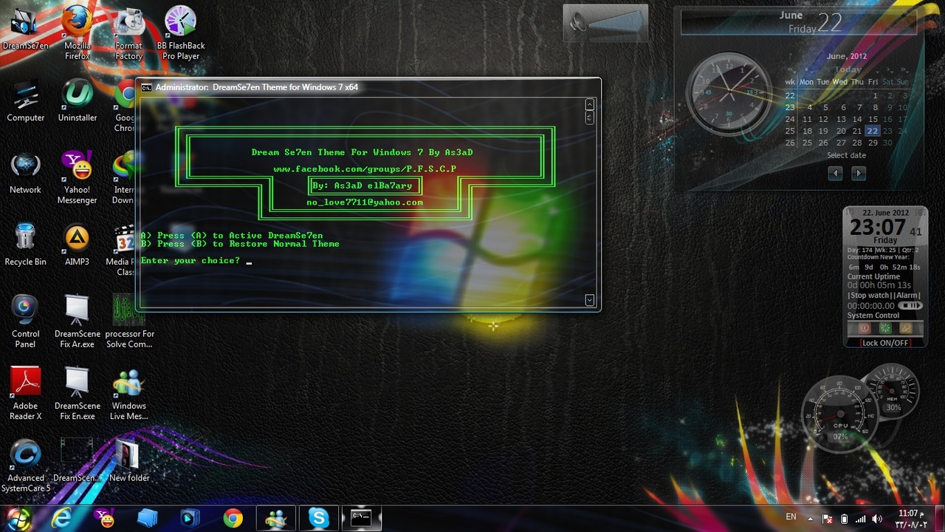The image size is (945, 532).
Task: Open BB FlashBack Pro Player icon
Action: (181, 33)
